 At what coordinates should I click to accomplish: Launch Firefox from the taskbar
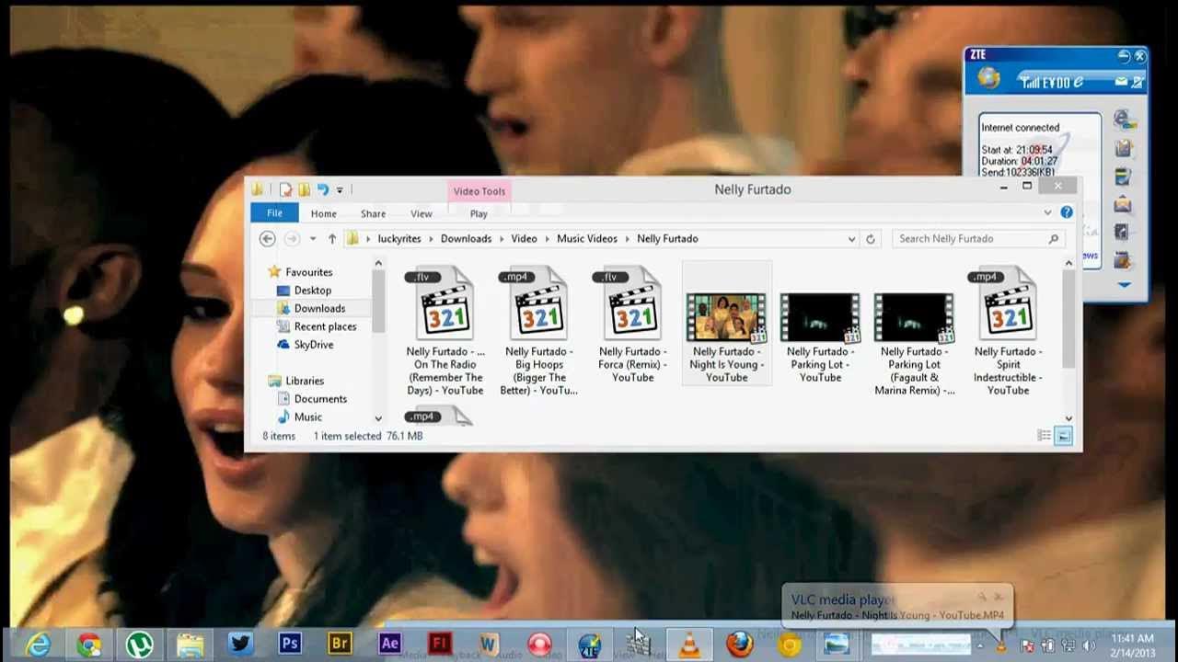tap(739, 645)
